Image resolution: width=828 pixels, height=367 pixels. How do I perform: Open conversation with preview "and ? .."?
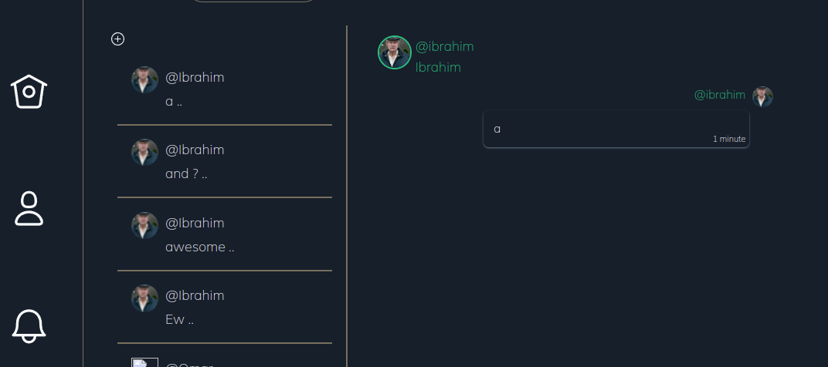pyautogui.click(x=186, y=173)
